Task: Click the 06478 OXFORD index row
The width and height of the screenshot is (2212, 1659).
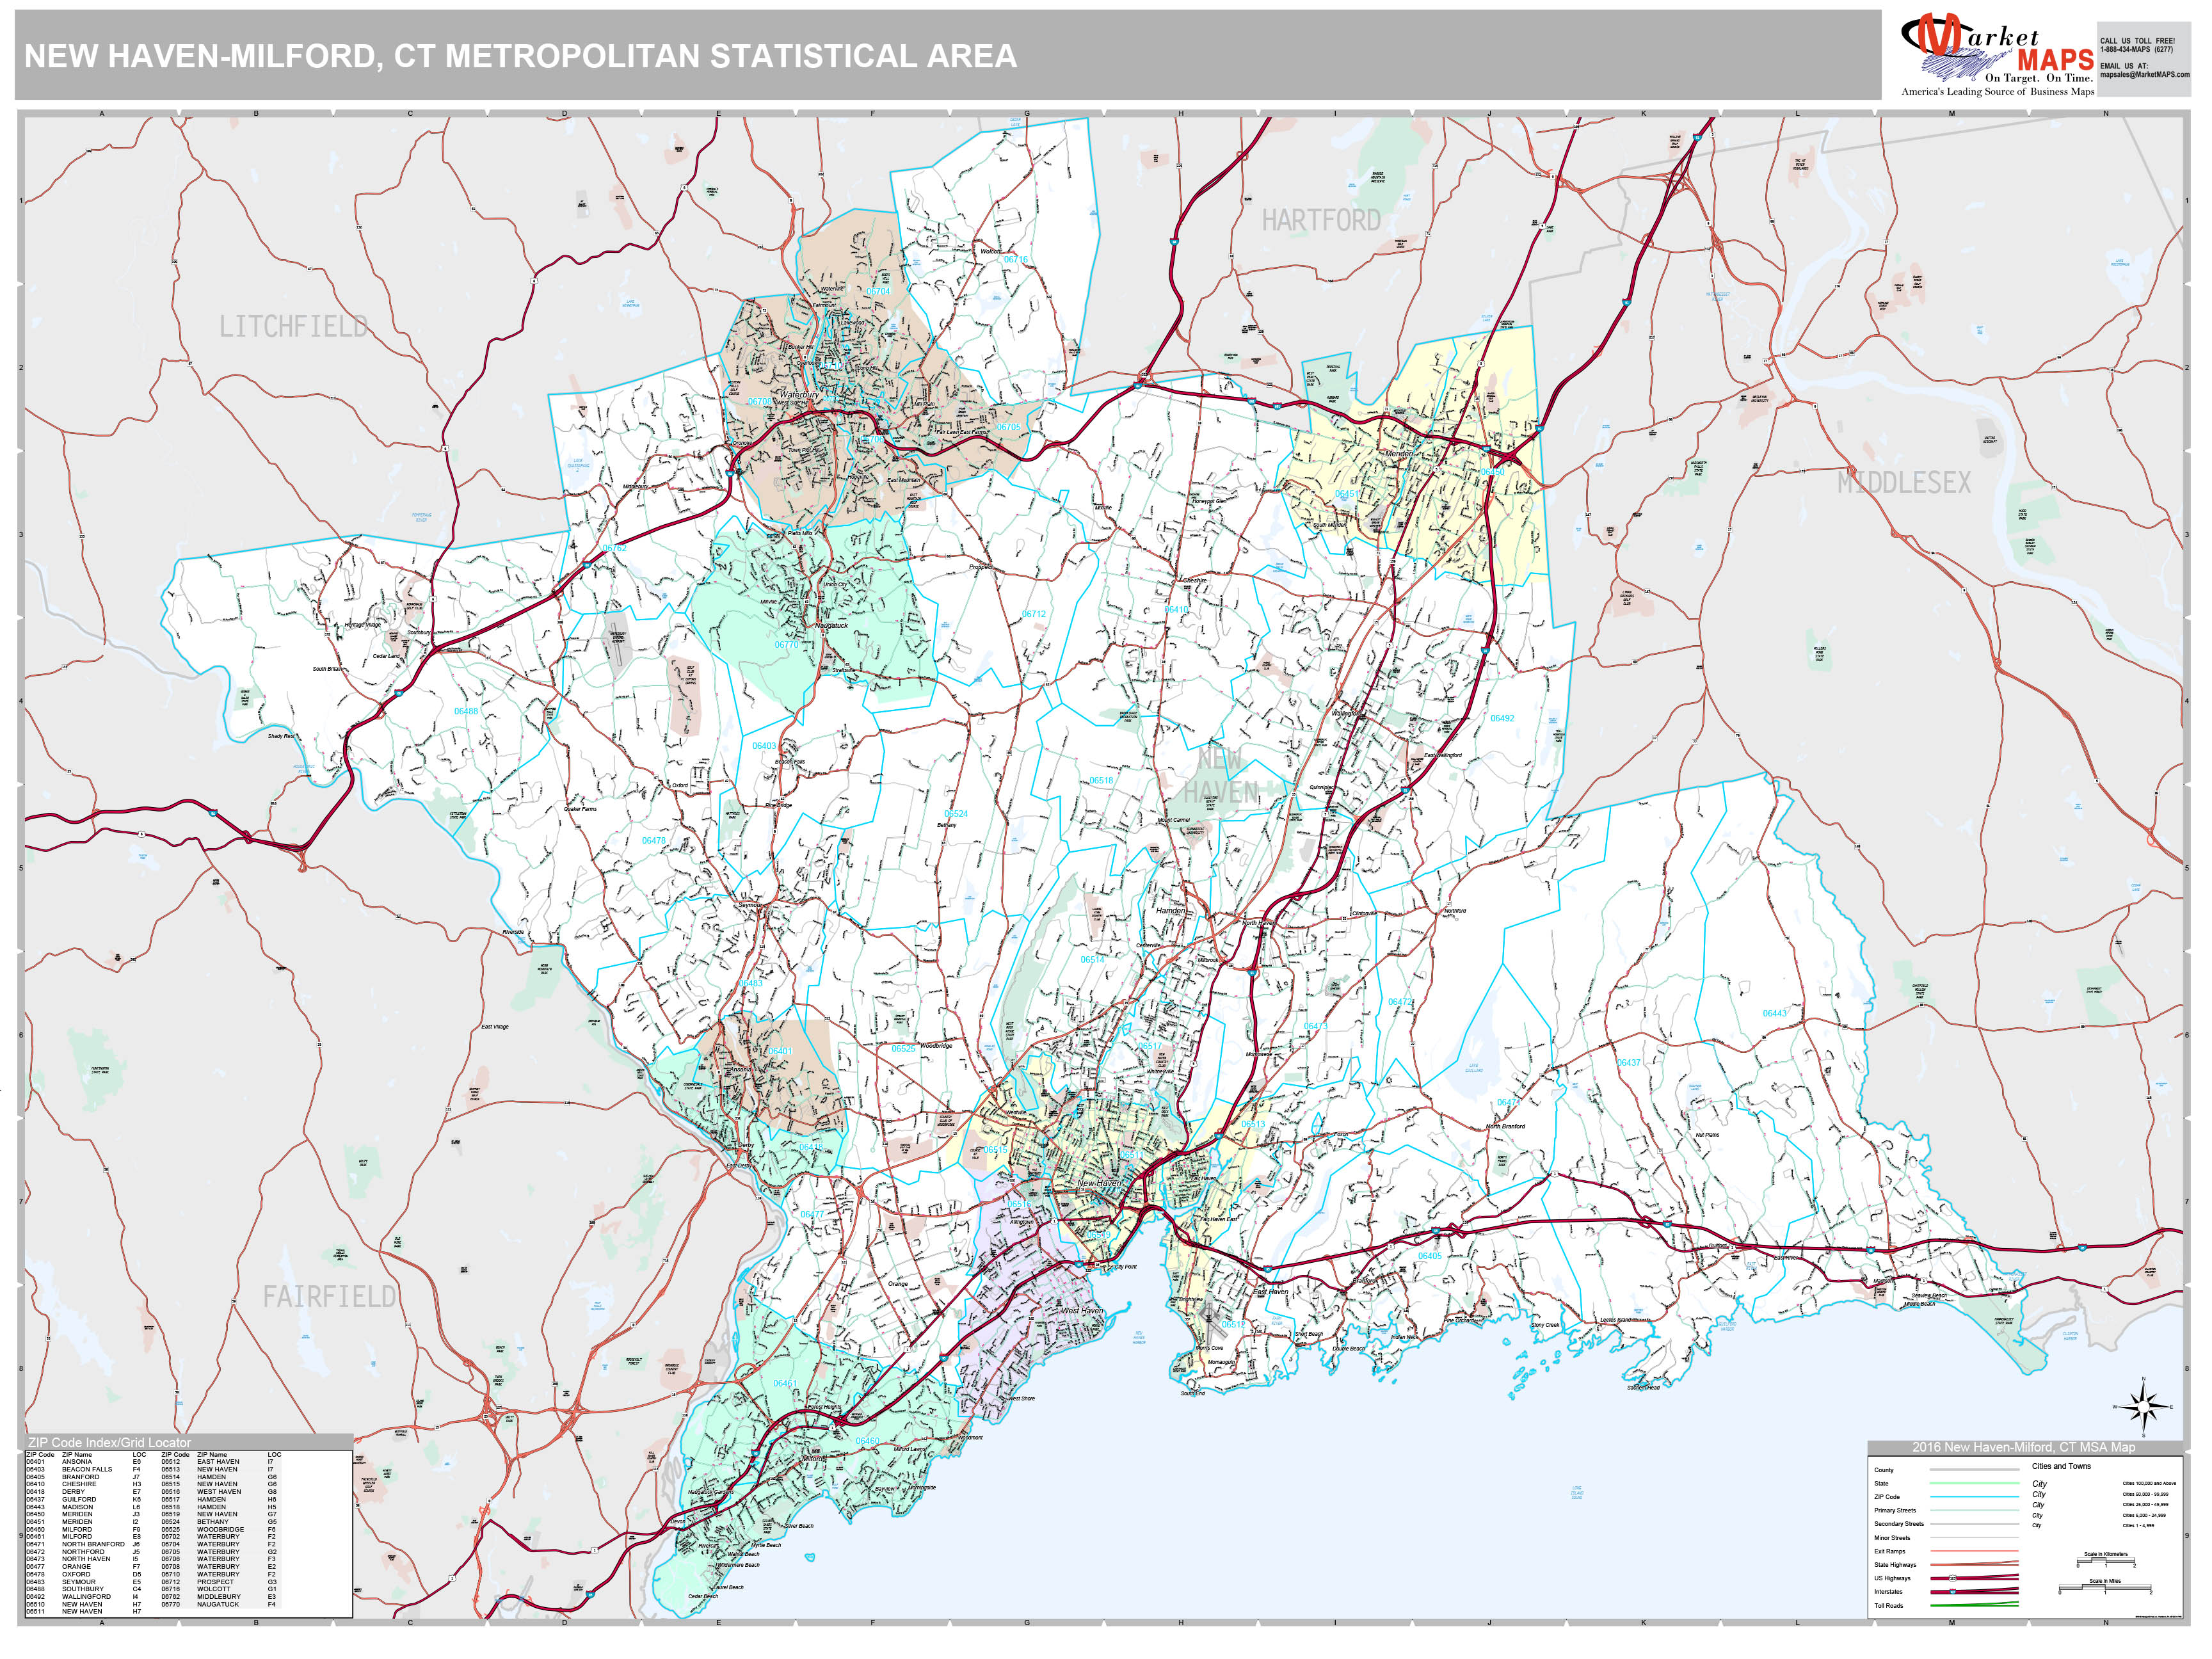Action: click(84, 1574)
